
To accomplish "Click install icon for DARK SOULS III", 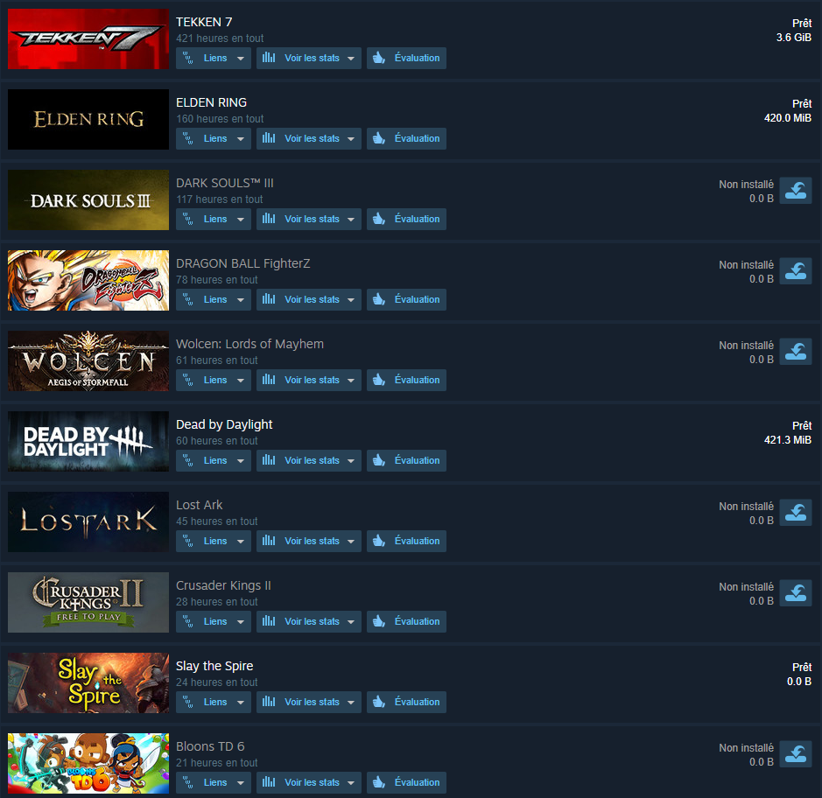I will point(795,190).
